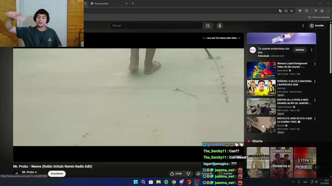
Task: Click the YouTube search magnifier button
Action: click(208, 26)
